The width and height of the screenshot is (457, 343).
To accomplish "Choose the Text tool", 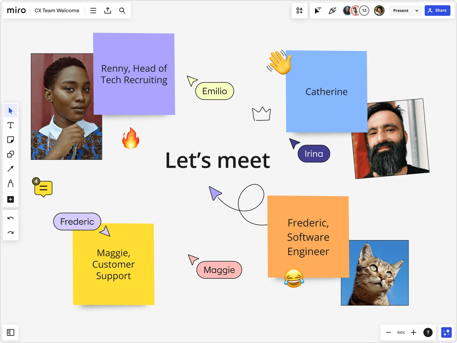I will 11,125.
